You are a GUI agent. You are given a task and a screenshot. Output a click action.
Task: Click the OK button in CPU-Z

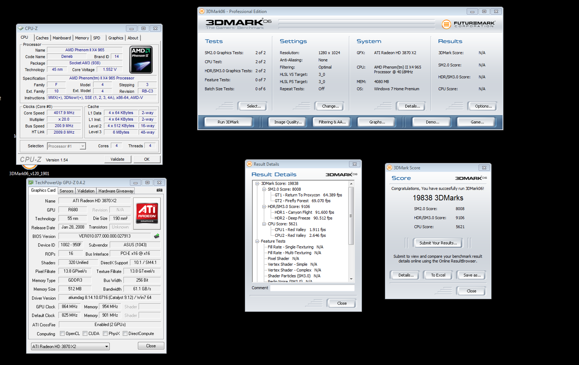(147, 159)
